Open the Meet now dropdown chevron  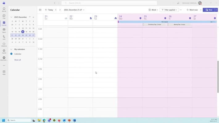tap(200, 10)
